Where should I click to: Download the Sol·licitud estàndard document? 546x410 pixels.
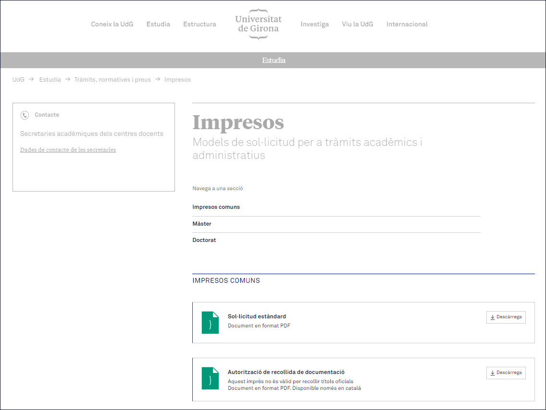pyautogui.click(x=506, y=317)
